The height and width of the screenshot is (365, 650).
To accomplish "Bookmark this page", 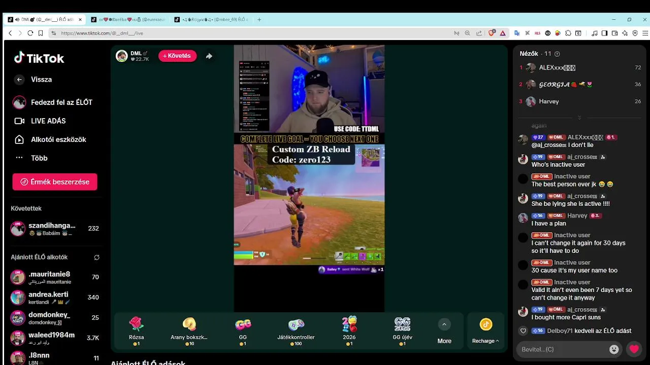I will point(41,33).
